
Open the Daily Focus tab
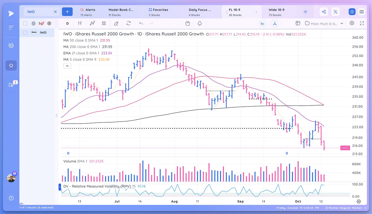click(200, 12)
